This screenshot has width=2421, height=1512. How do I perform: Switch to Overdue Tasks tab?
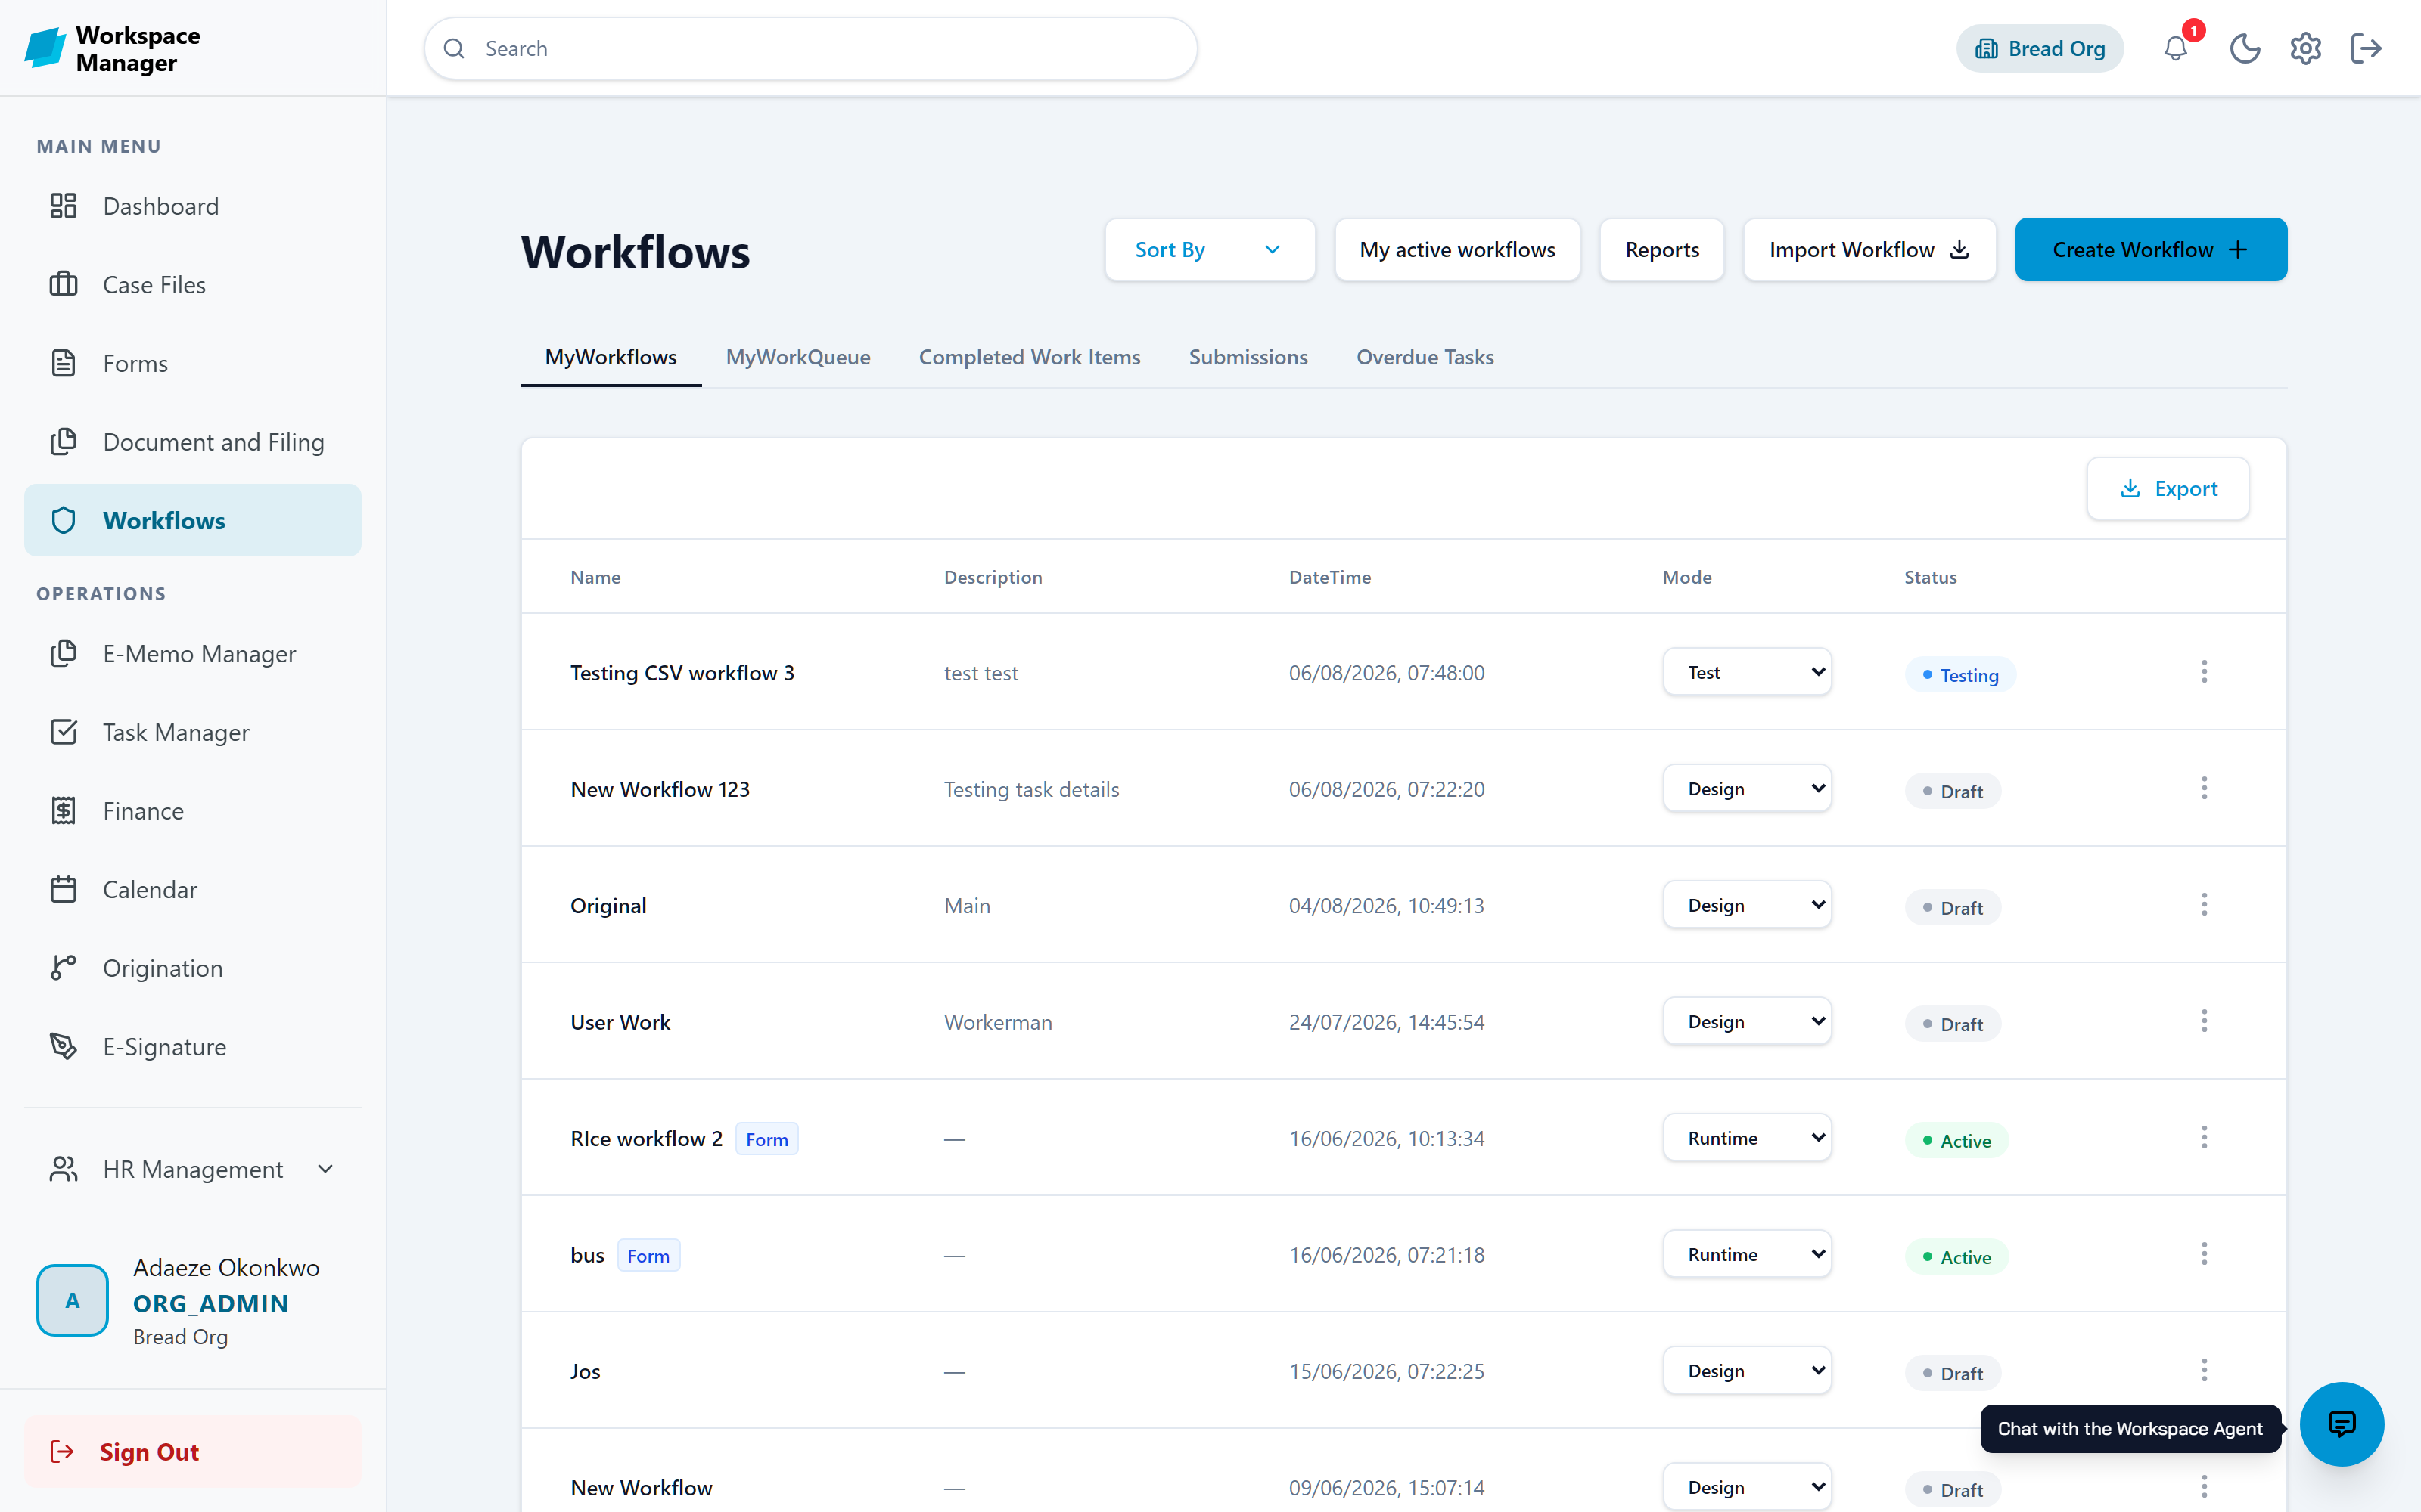1425,357
